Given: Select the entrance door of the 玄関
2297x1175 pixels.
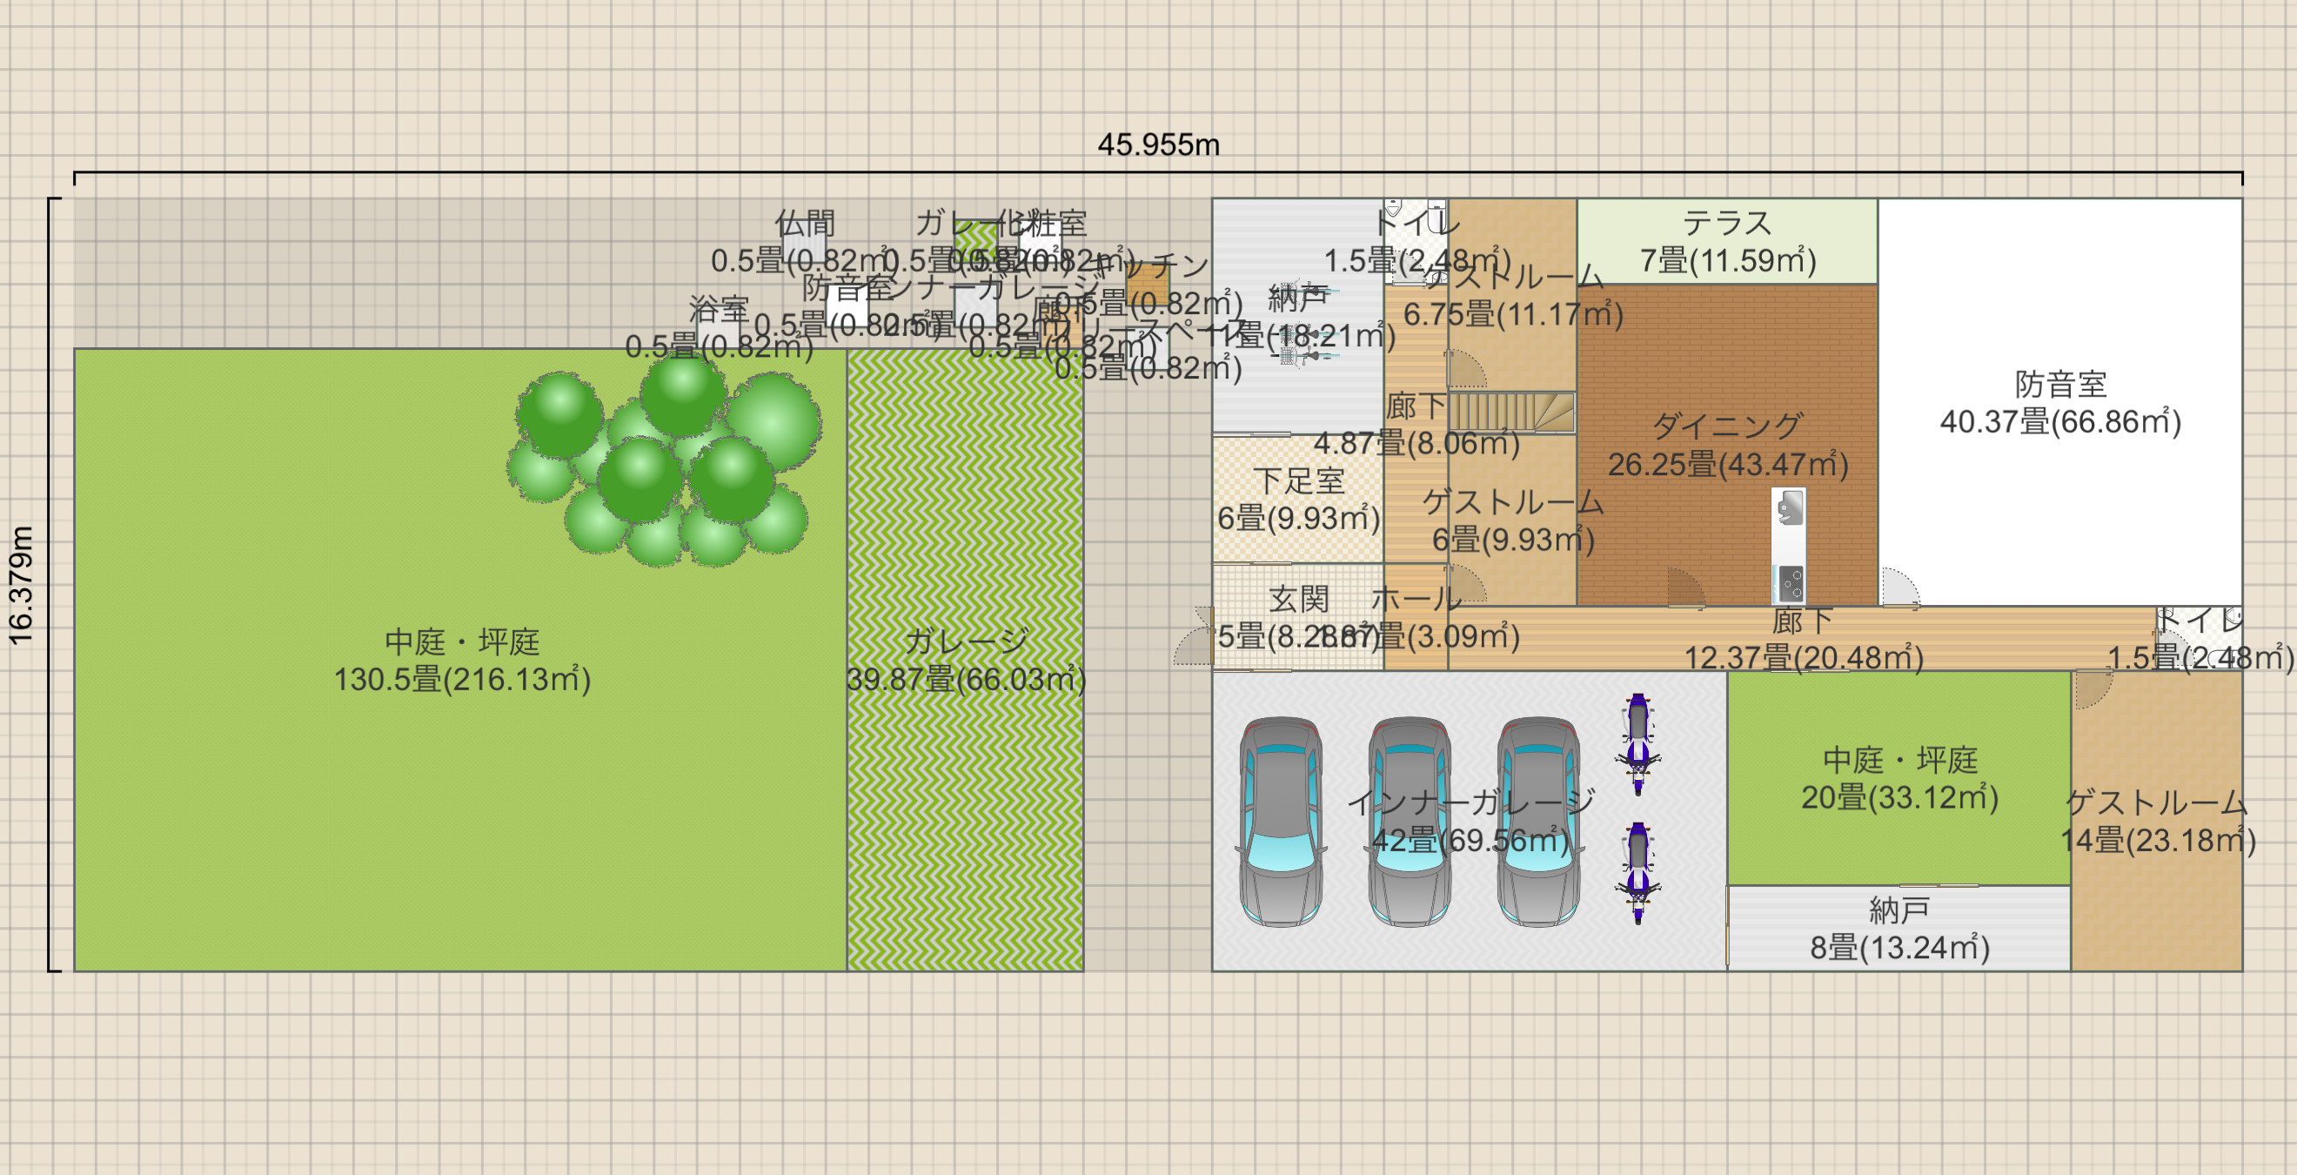Looking at the screenshot, I should pyautogui.click(x=1194, y=636).
